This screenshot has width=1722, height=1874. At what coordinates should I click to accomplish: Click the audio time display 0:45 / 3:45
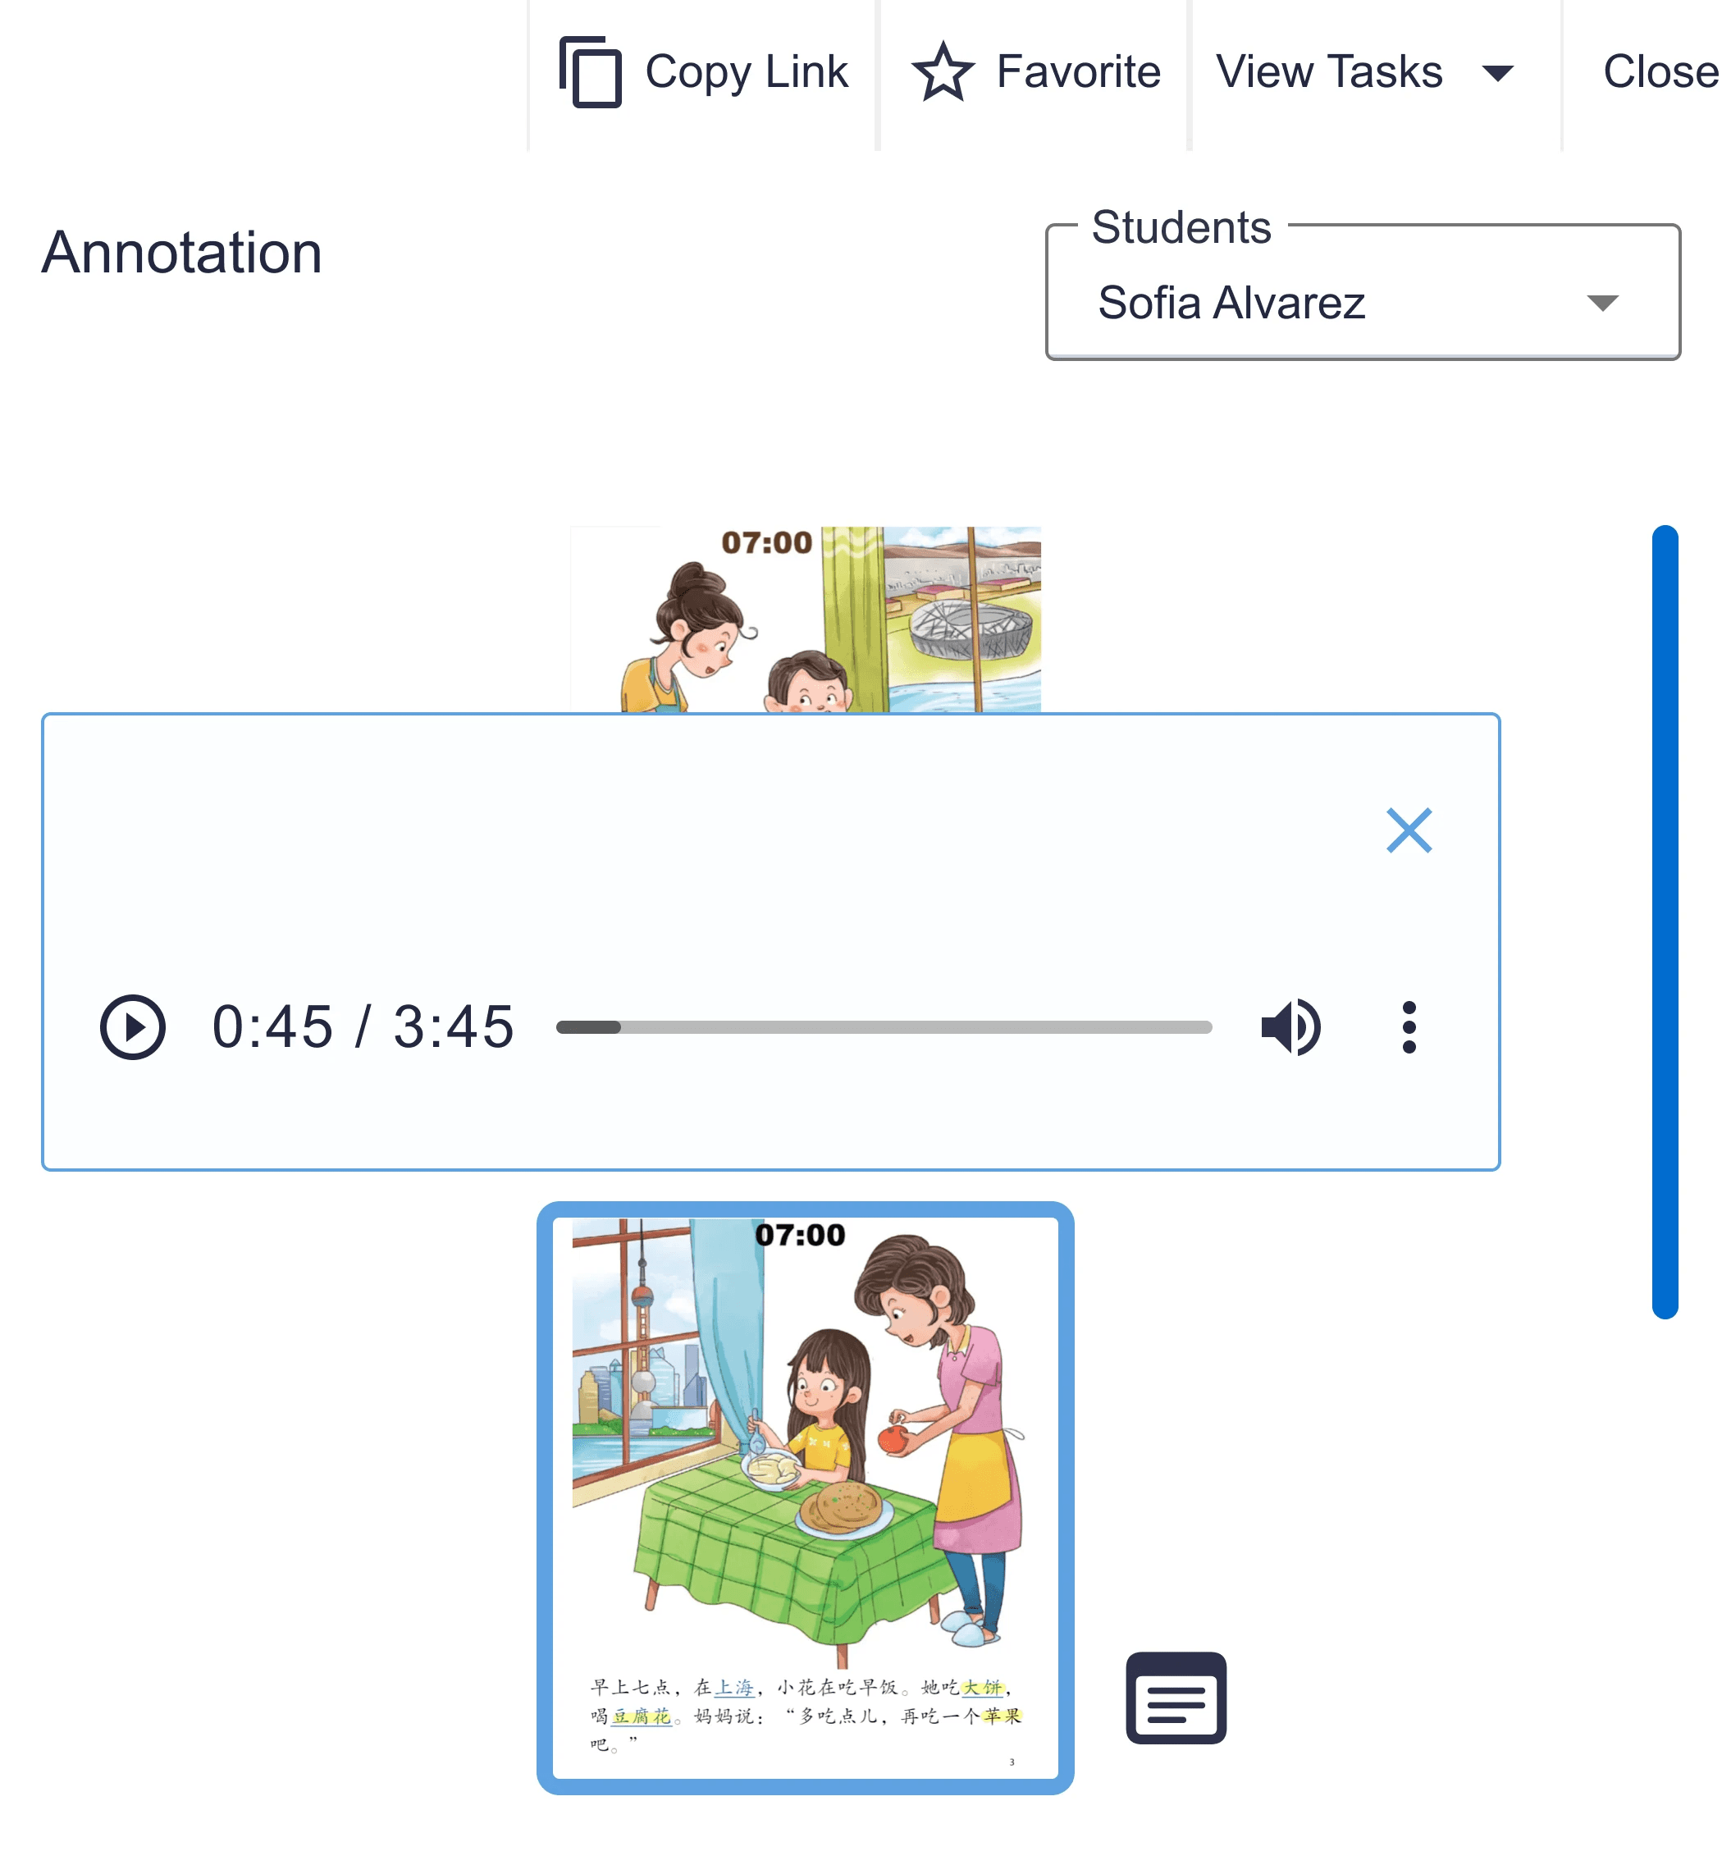[x=363, y=1027]
